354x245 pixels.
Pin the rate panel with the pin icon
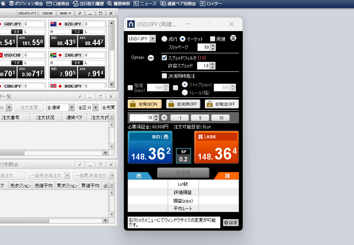79,13
